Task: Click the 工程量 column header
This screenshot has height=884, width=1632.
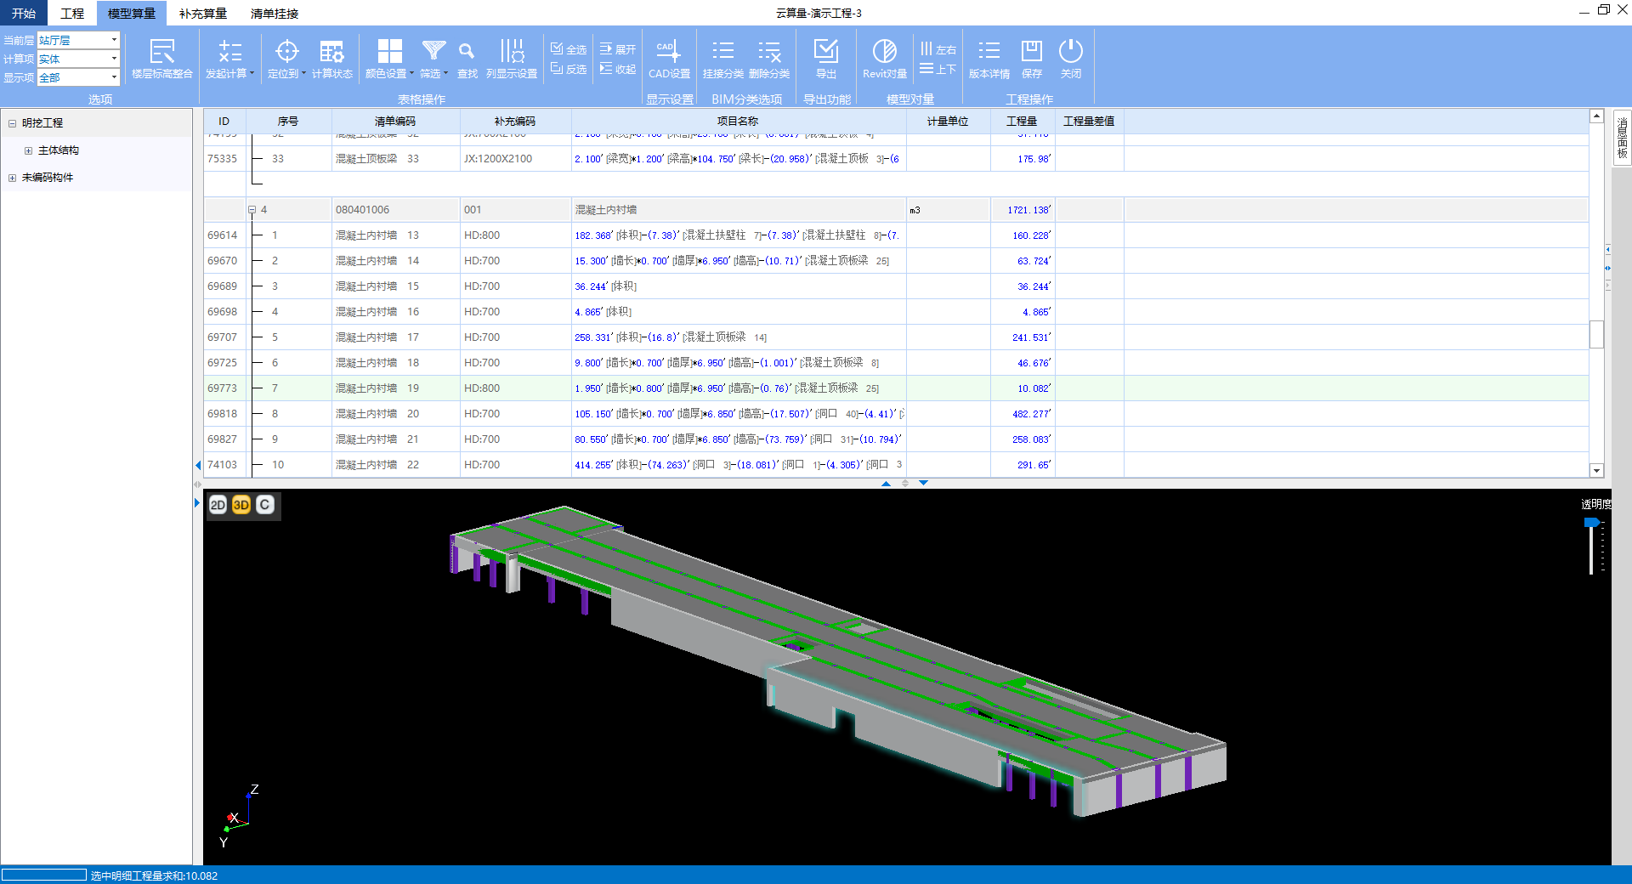Action: click(1022, 122)
